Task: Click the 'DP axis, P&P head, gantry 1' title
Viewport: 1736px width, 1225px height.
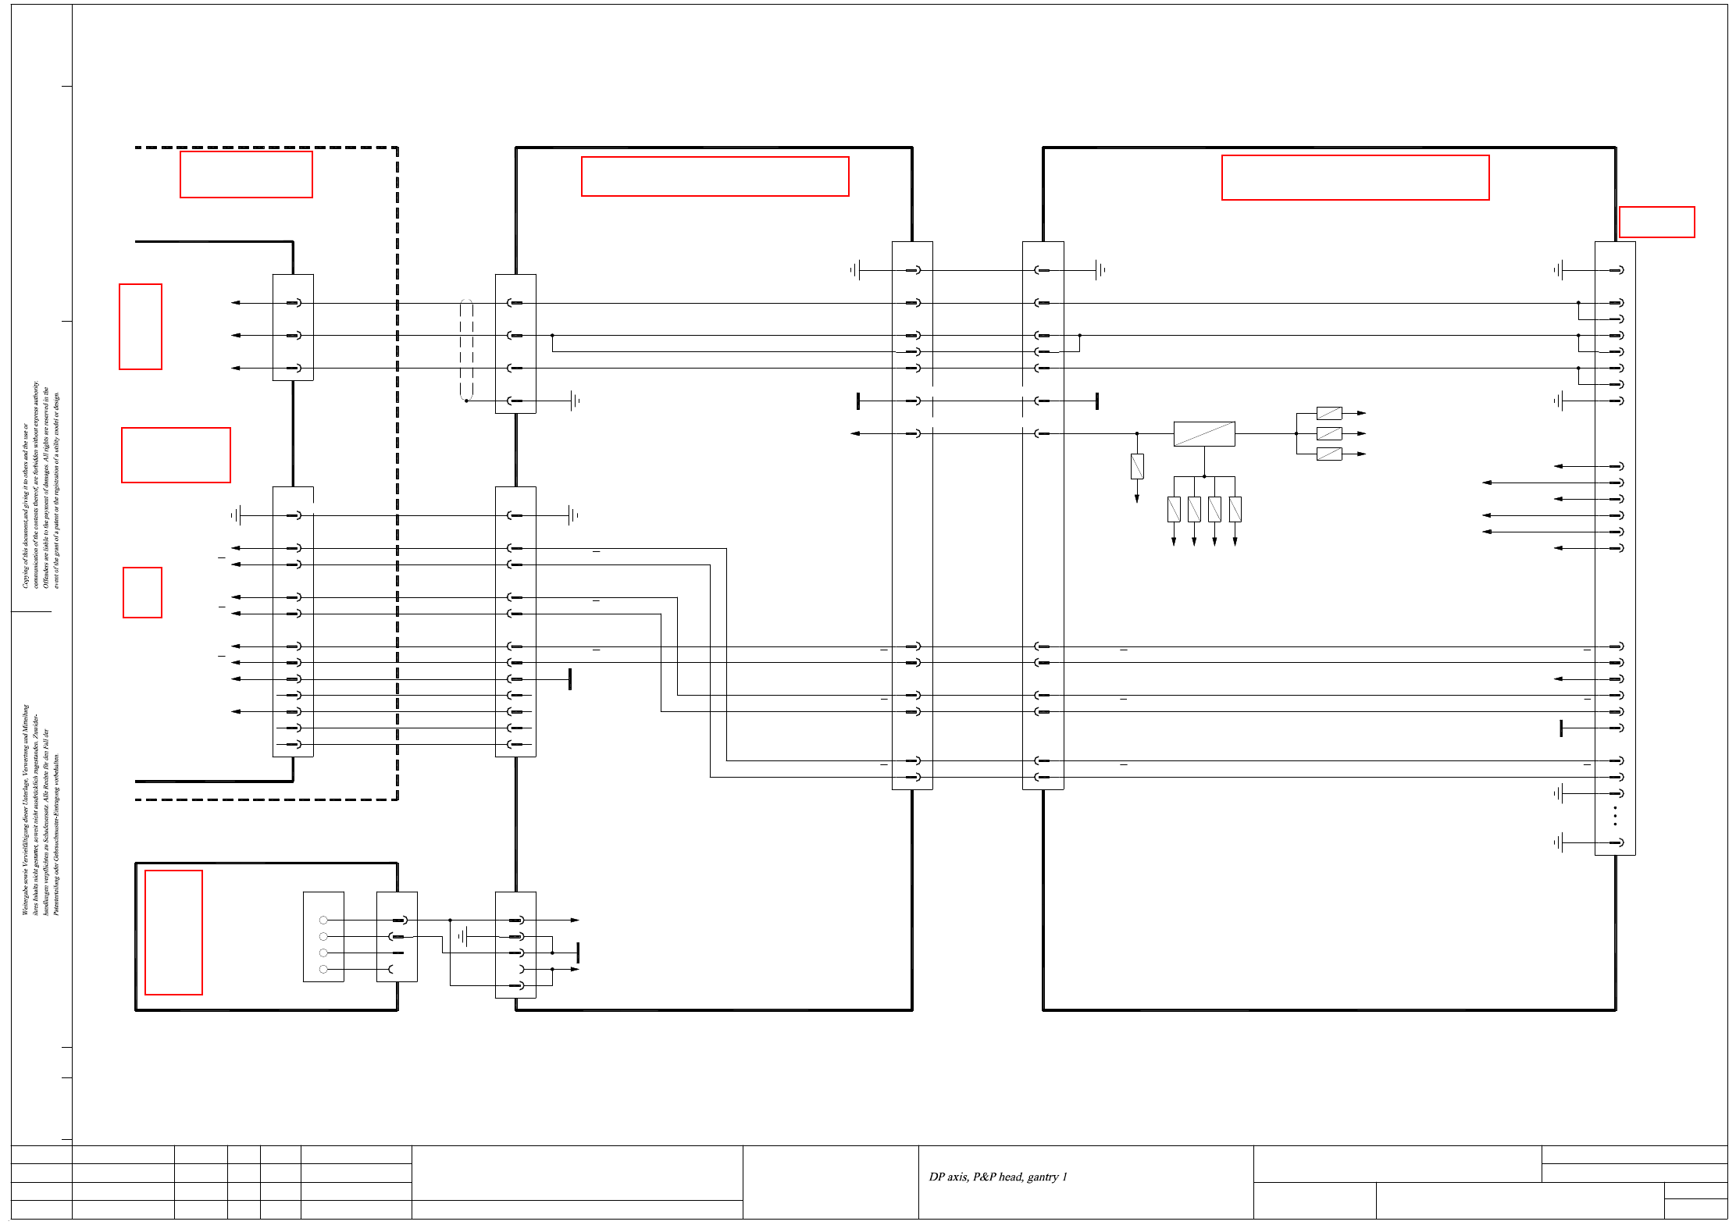Action: pos(997,1177)
